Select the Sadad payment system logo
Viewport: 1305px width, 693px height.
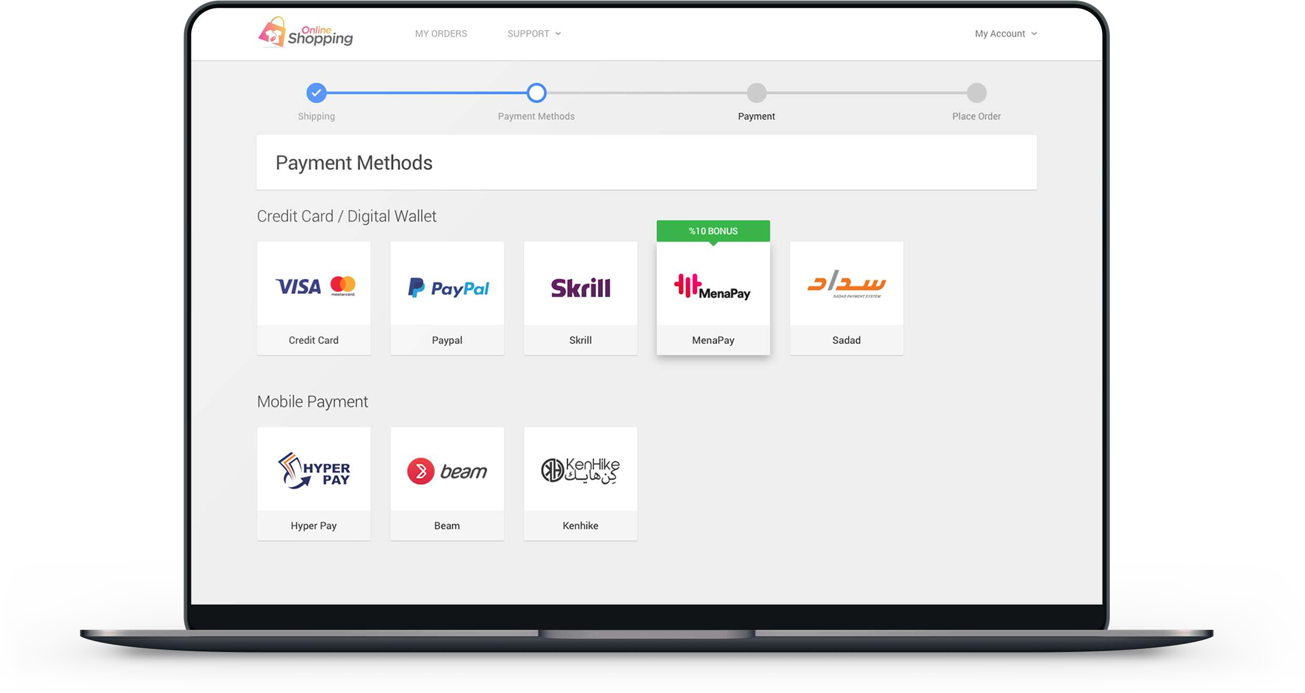[847, 284]
